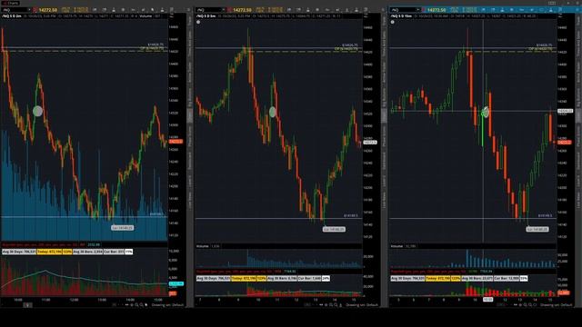Open the Trade side tab beside the 2m chart
582x327 pixels.
(190, 20)
